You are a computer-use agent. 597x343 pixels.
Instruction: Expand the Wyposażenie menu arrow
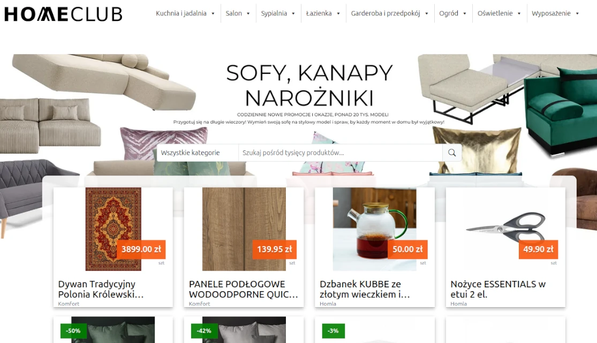(x=577, y=14)
